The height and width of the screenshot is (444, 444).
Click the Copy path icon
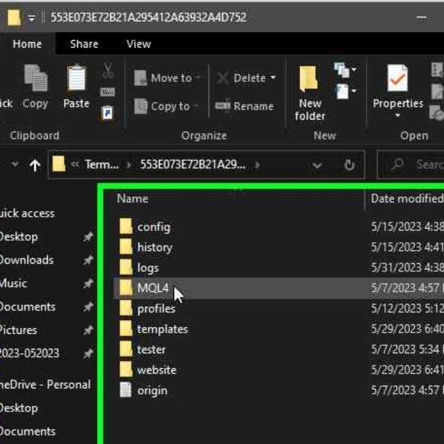click(x=108, y=92)
